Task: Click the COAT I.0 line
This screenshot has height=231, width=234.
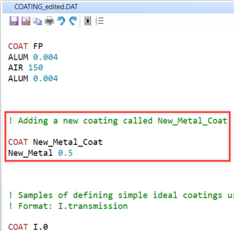Action: click(28, 227)
